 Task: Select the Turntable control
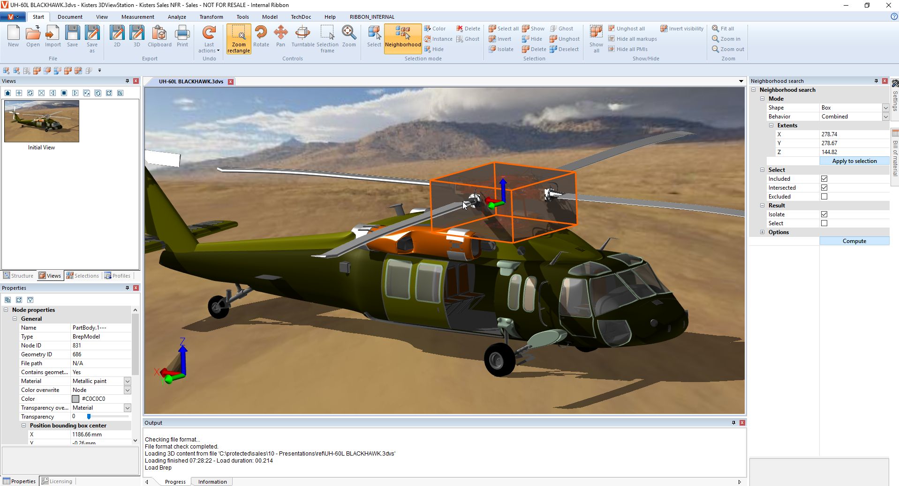pos(303,37)
